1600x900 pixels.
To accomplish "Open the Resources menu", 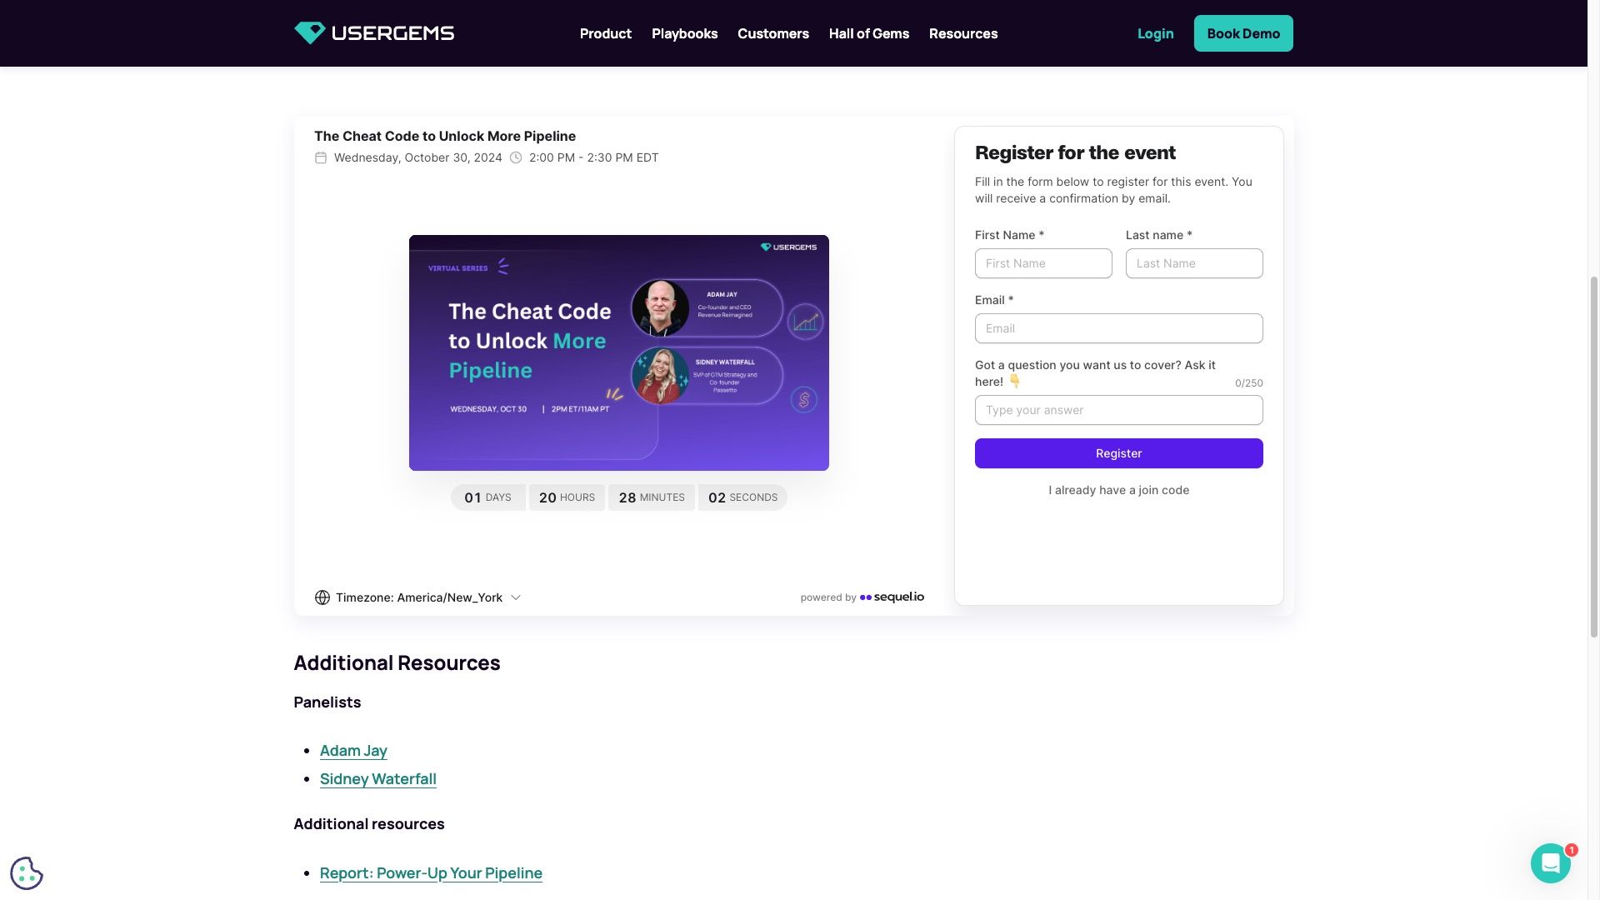I will 963,33.
